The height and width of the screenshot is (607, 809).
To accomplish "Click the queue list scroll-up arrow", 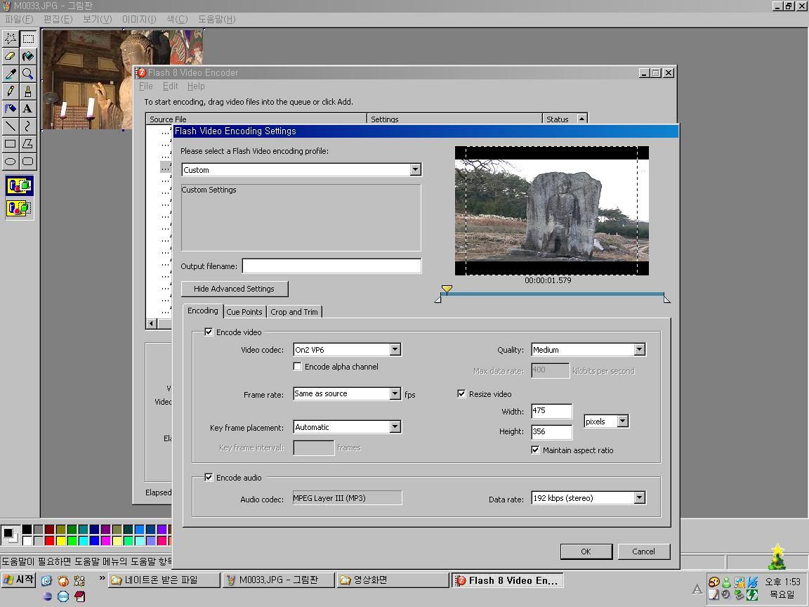I will pos(582,119).
